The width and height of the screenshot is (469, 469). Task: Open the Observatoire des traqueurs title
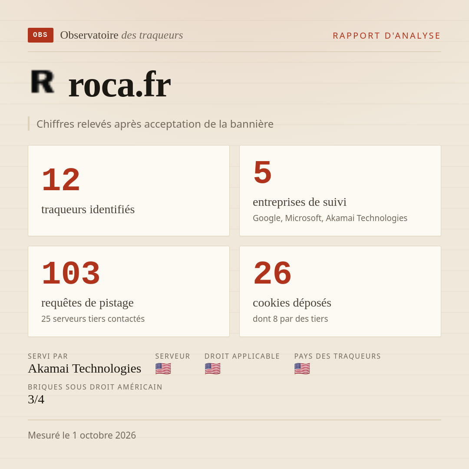pyautogui.click(x=122, y=35)
